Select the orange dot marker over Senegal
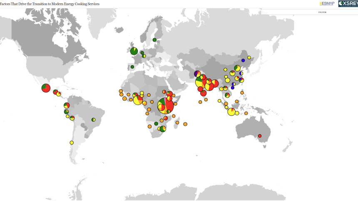Image resolution: width=358 pixels, height=201 pixels. (121, 91)
